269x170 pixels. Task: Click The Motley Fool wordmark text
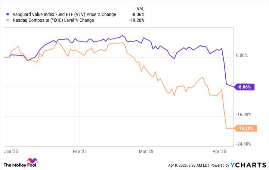pos(20,165)
